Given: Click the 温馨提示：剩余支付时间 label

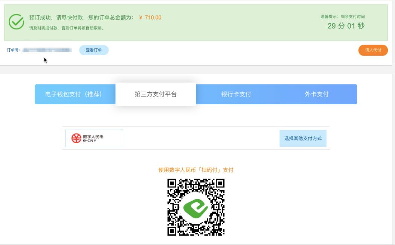Looking at the screenshot, I should (342, 17).
